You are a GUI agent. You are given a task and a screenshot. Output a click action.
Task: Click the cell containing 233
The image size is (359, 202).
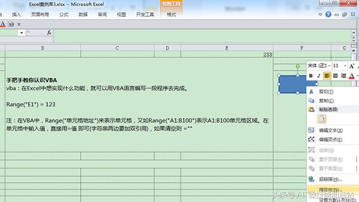click(227, 54)
